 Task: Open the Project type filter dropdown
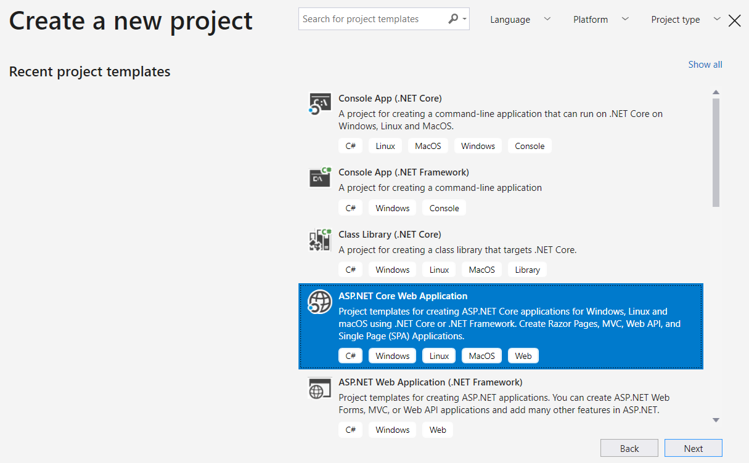685,20
